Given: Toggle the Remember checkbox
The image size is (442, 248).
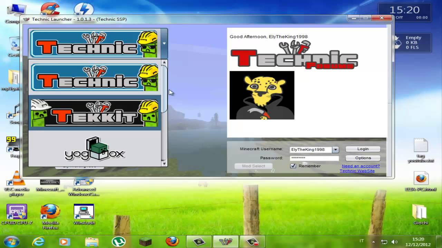Looking at the screenshot, I should [293, 166].
